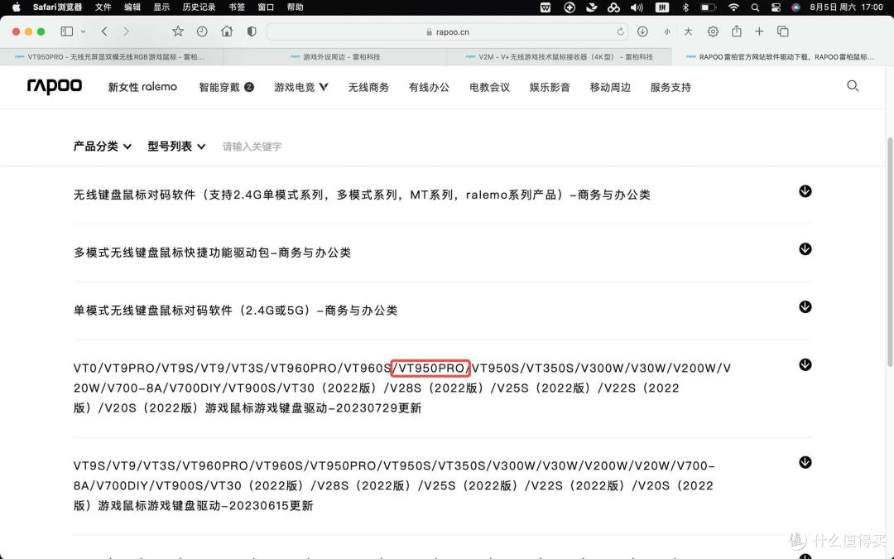Show Safari downloads
894x559 pixels.
click(642, 31)
